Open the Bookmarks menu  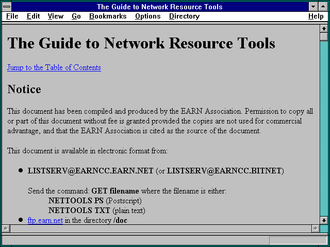coord(108,16)
